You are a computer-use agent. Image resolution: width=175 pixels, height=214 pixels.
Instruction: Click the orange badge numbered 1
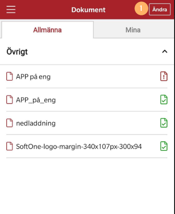point(141,9)
